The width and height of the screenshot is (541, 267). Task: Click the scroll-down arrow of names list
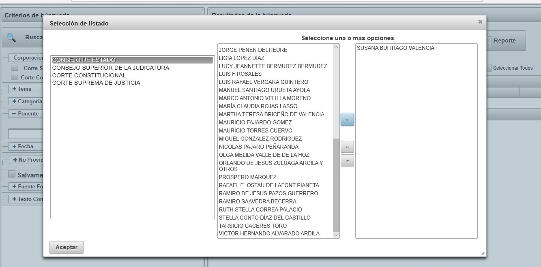tap(336, 235)
